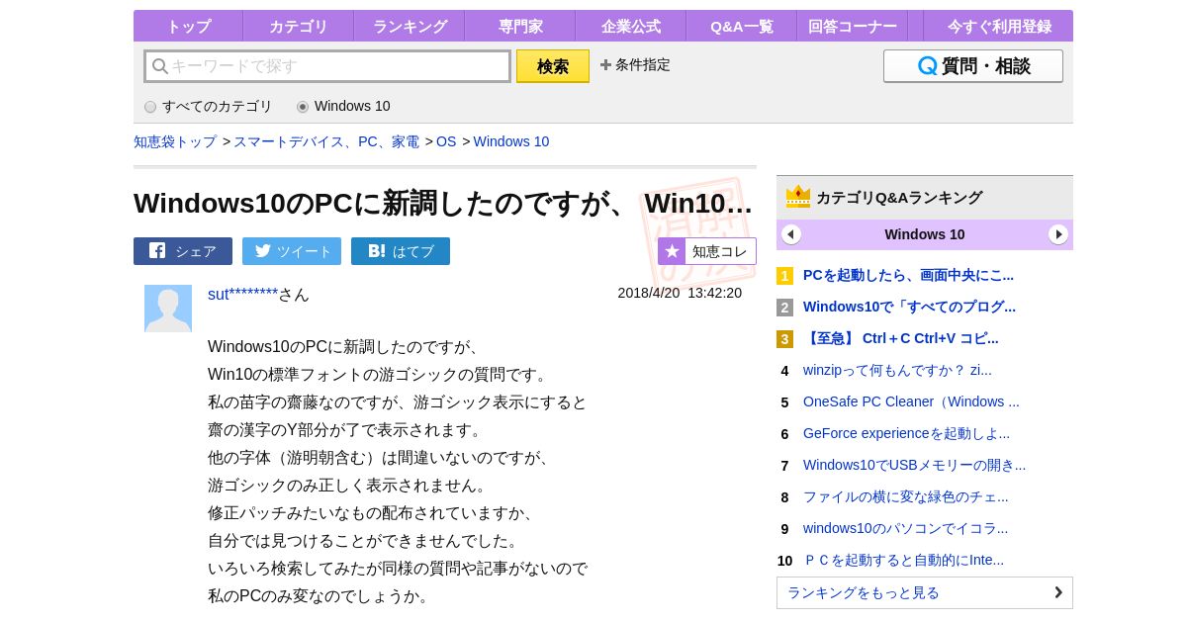Go to next ranking category arrow
Screen dimensions: 1187x623
1058,234
